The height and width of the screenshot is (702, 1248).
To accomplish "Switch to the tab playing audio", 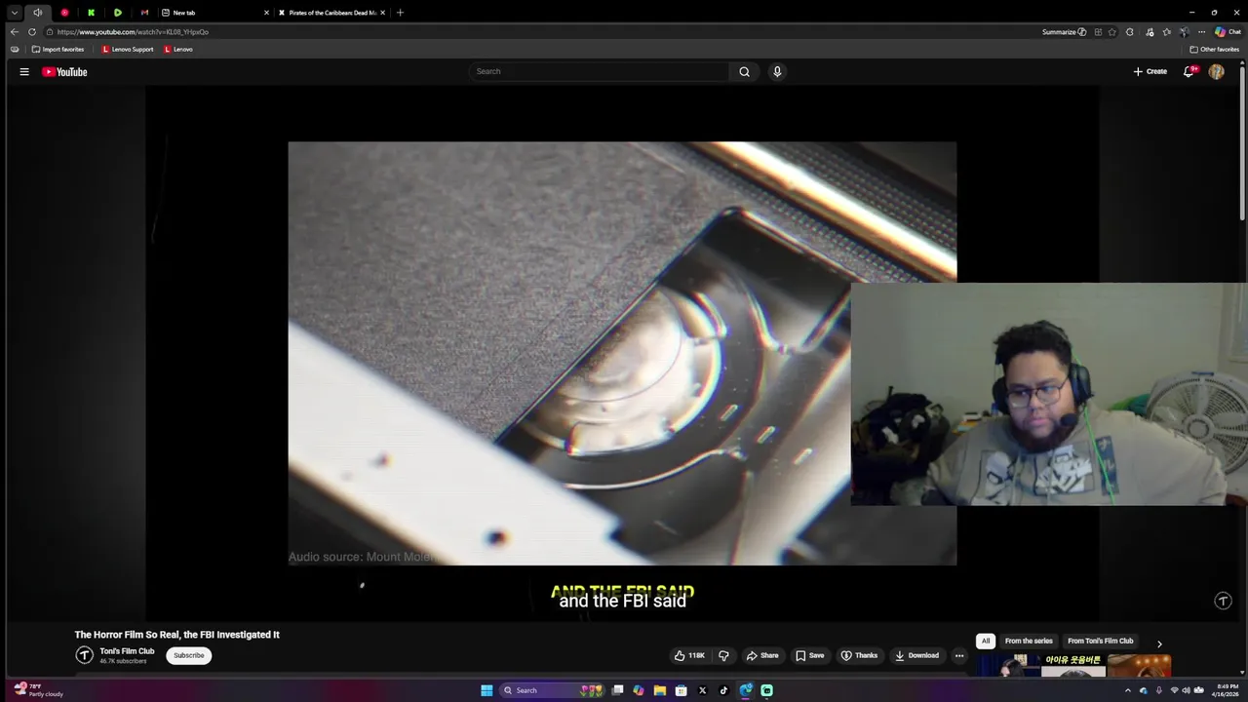I will tap(38, 13).
